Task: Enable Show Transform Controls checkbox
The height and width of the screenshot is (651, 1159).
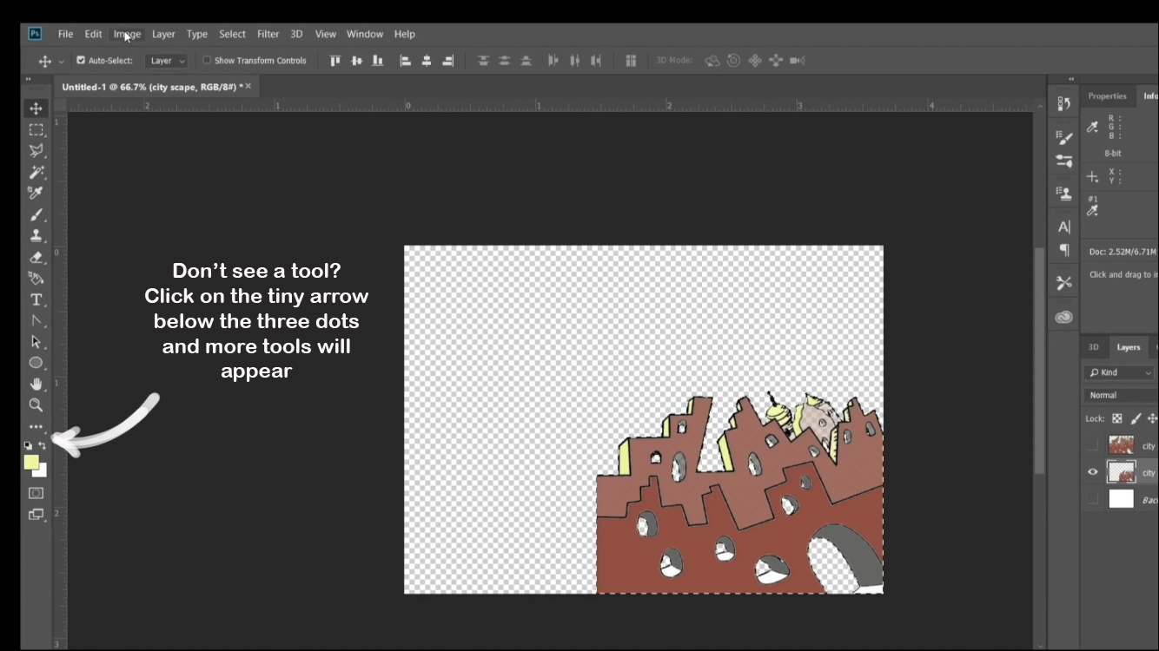Action: point(207,61)
